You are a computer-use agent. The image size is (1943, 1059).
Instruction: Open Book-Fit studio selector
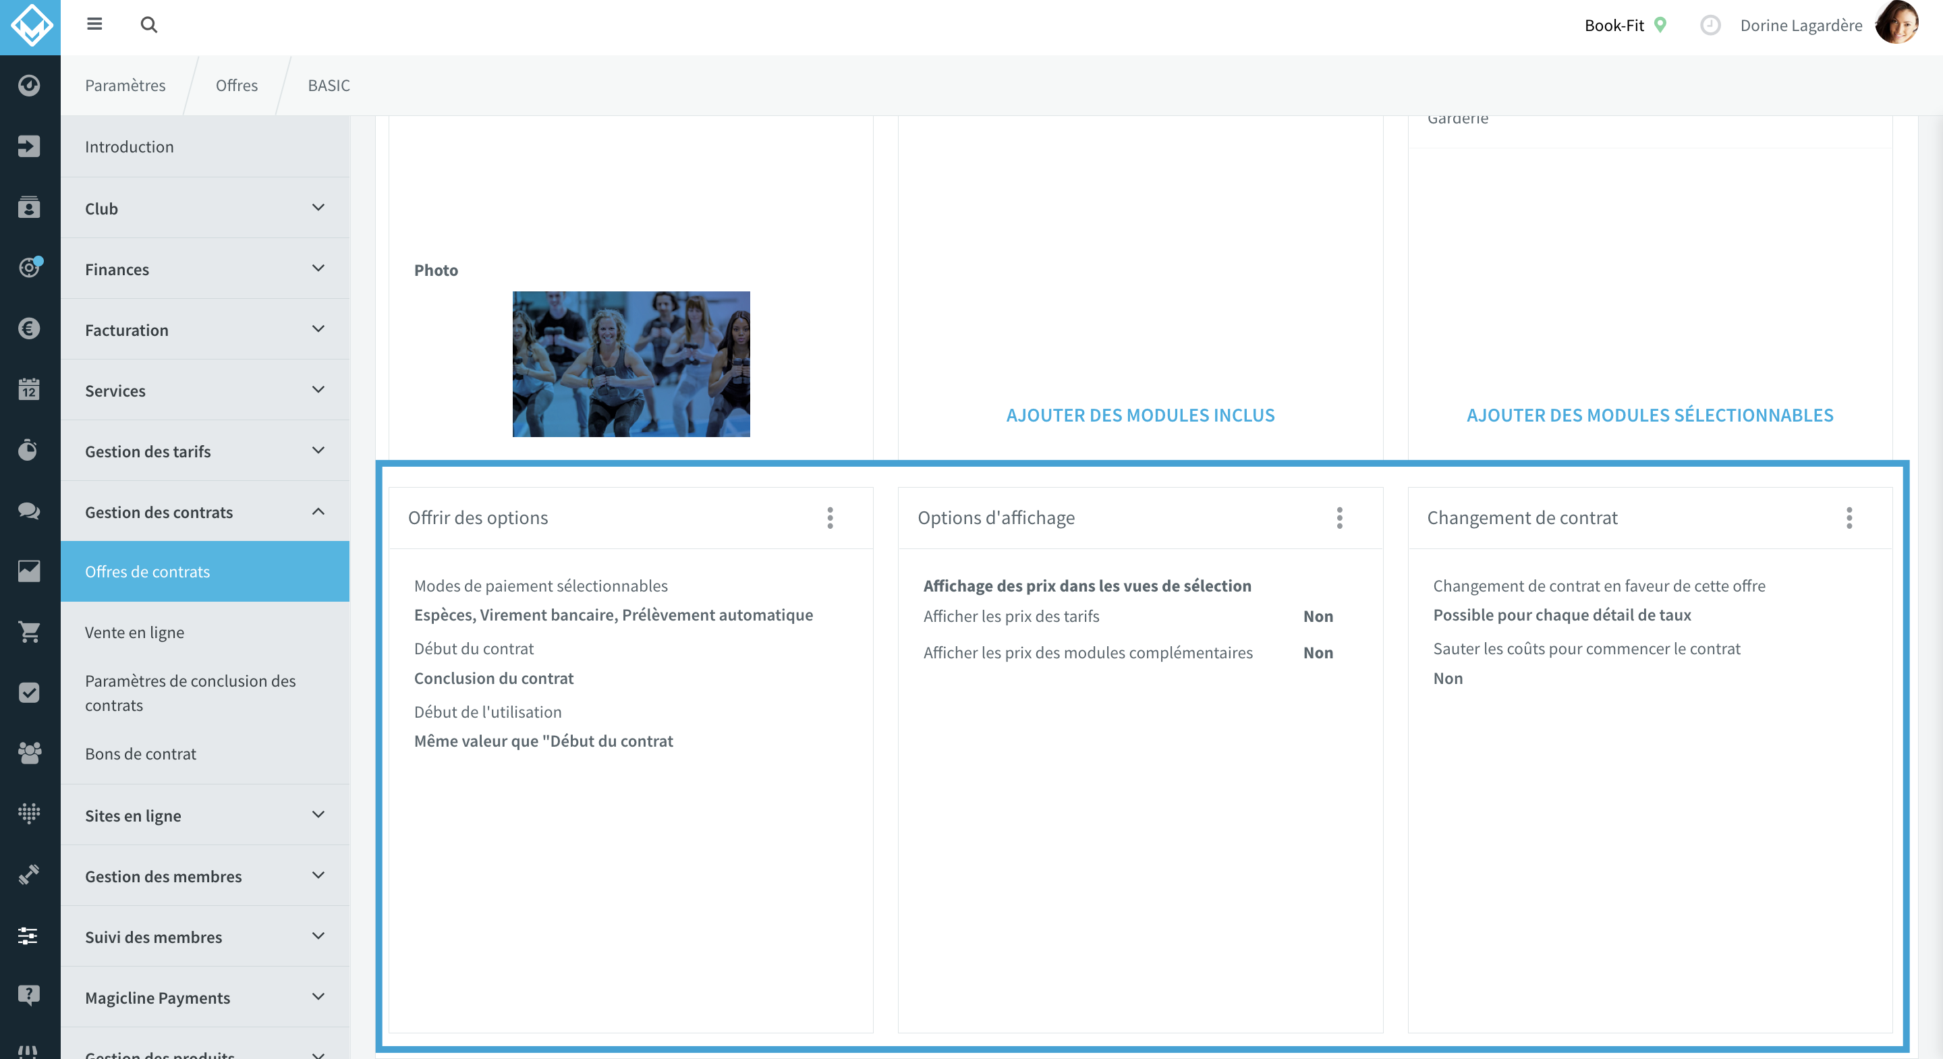[x=1625, y=25]
